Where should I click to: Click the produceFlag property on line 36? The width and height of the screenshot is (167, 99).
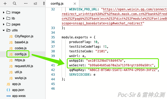pos(79,42)
